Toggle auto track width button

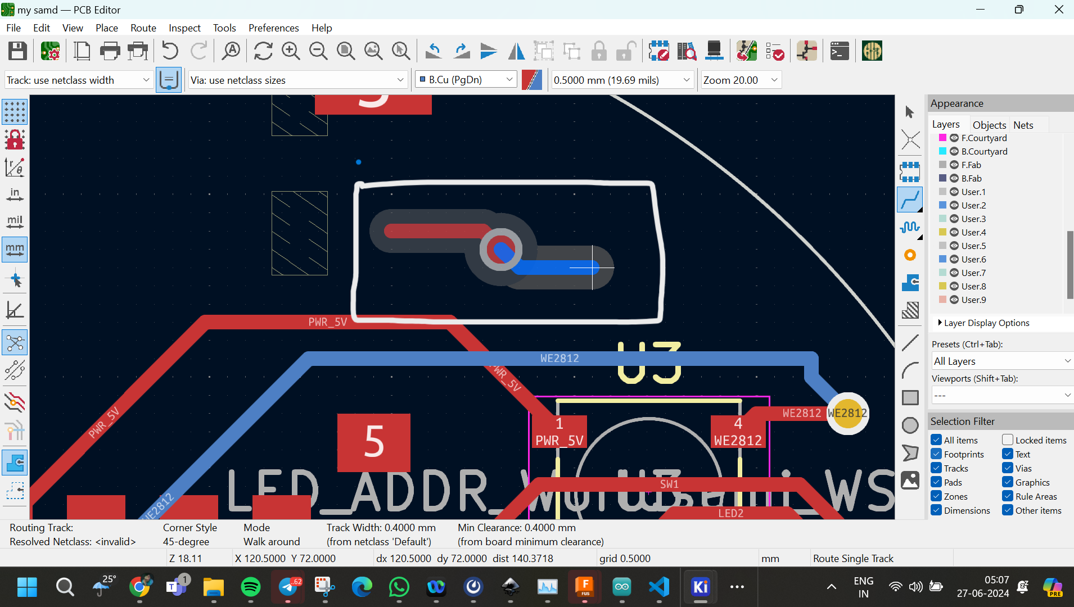[x=169, y=80]
